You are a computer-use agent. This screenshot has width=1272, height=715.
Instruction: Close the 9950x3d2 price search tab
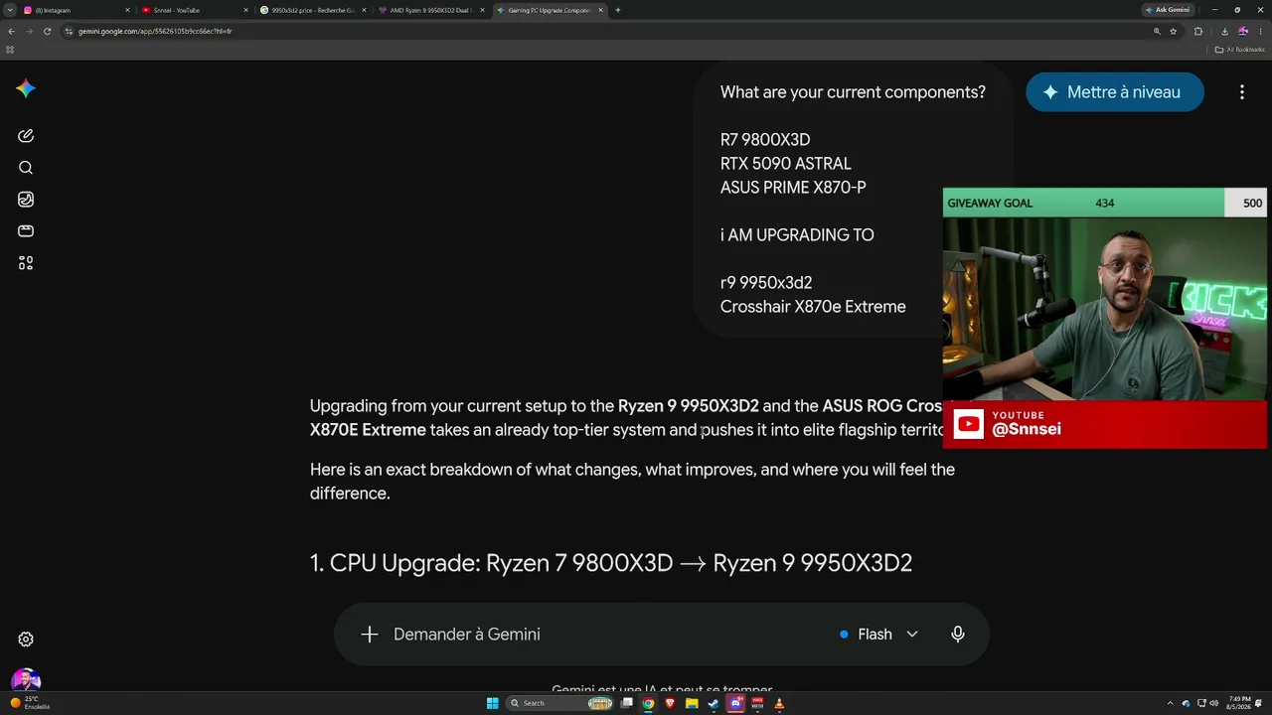364,10
